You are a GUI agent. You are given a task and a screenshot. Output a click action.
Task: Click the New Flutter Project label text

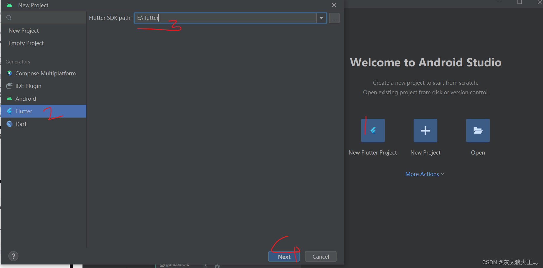pos(373,152)
